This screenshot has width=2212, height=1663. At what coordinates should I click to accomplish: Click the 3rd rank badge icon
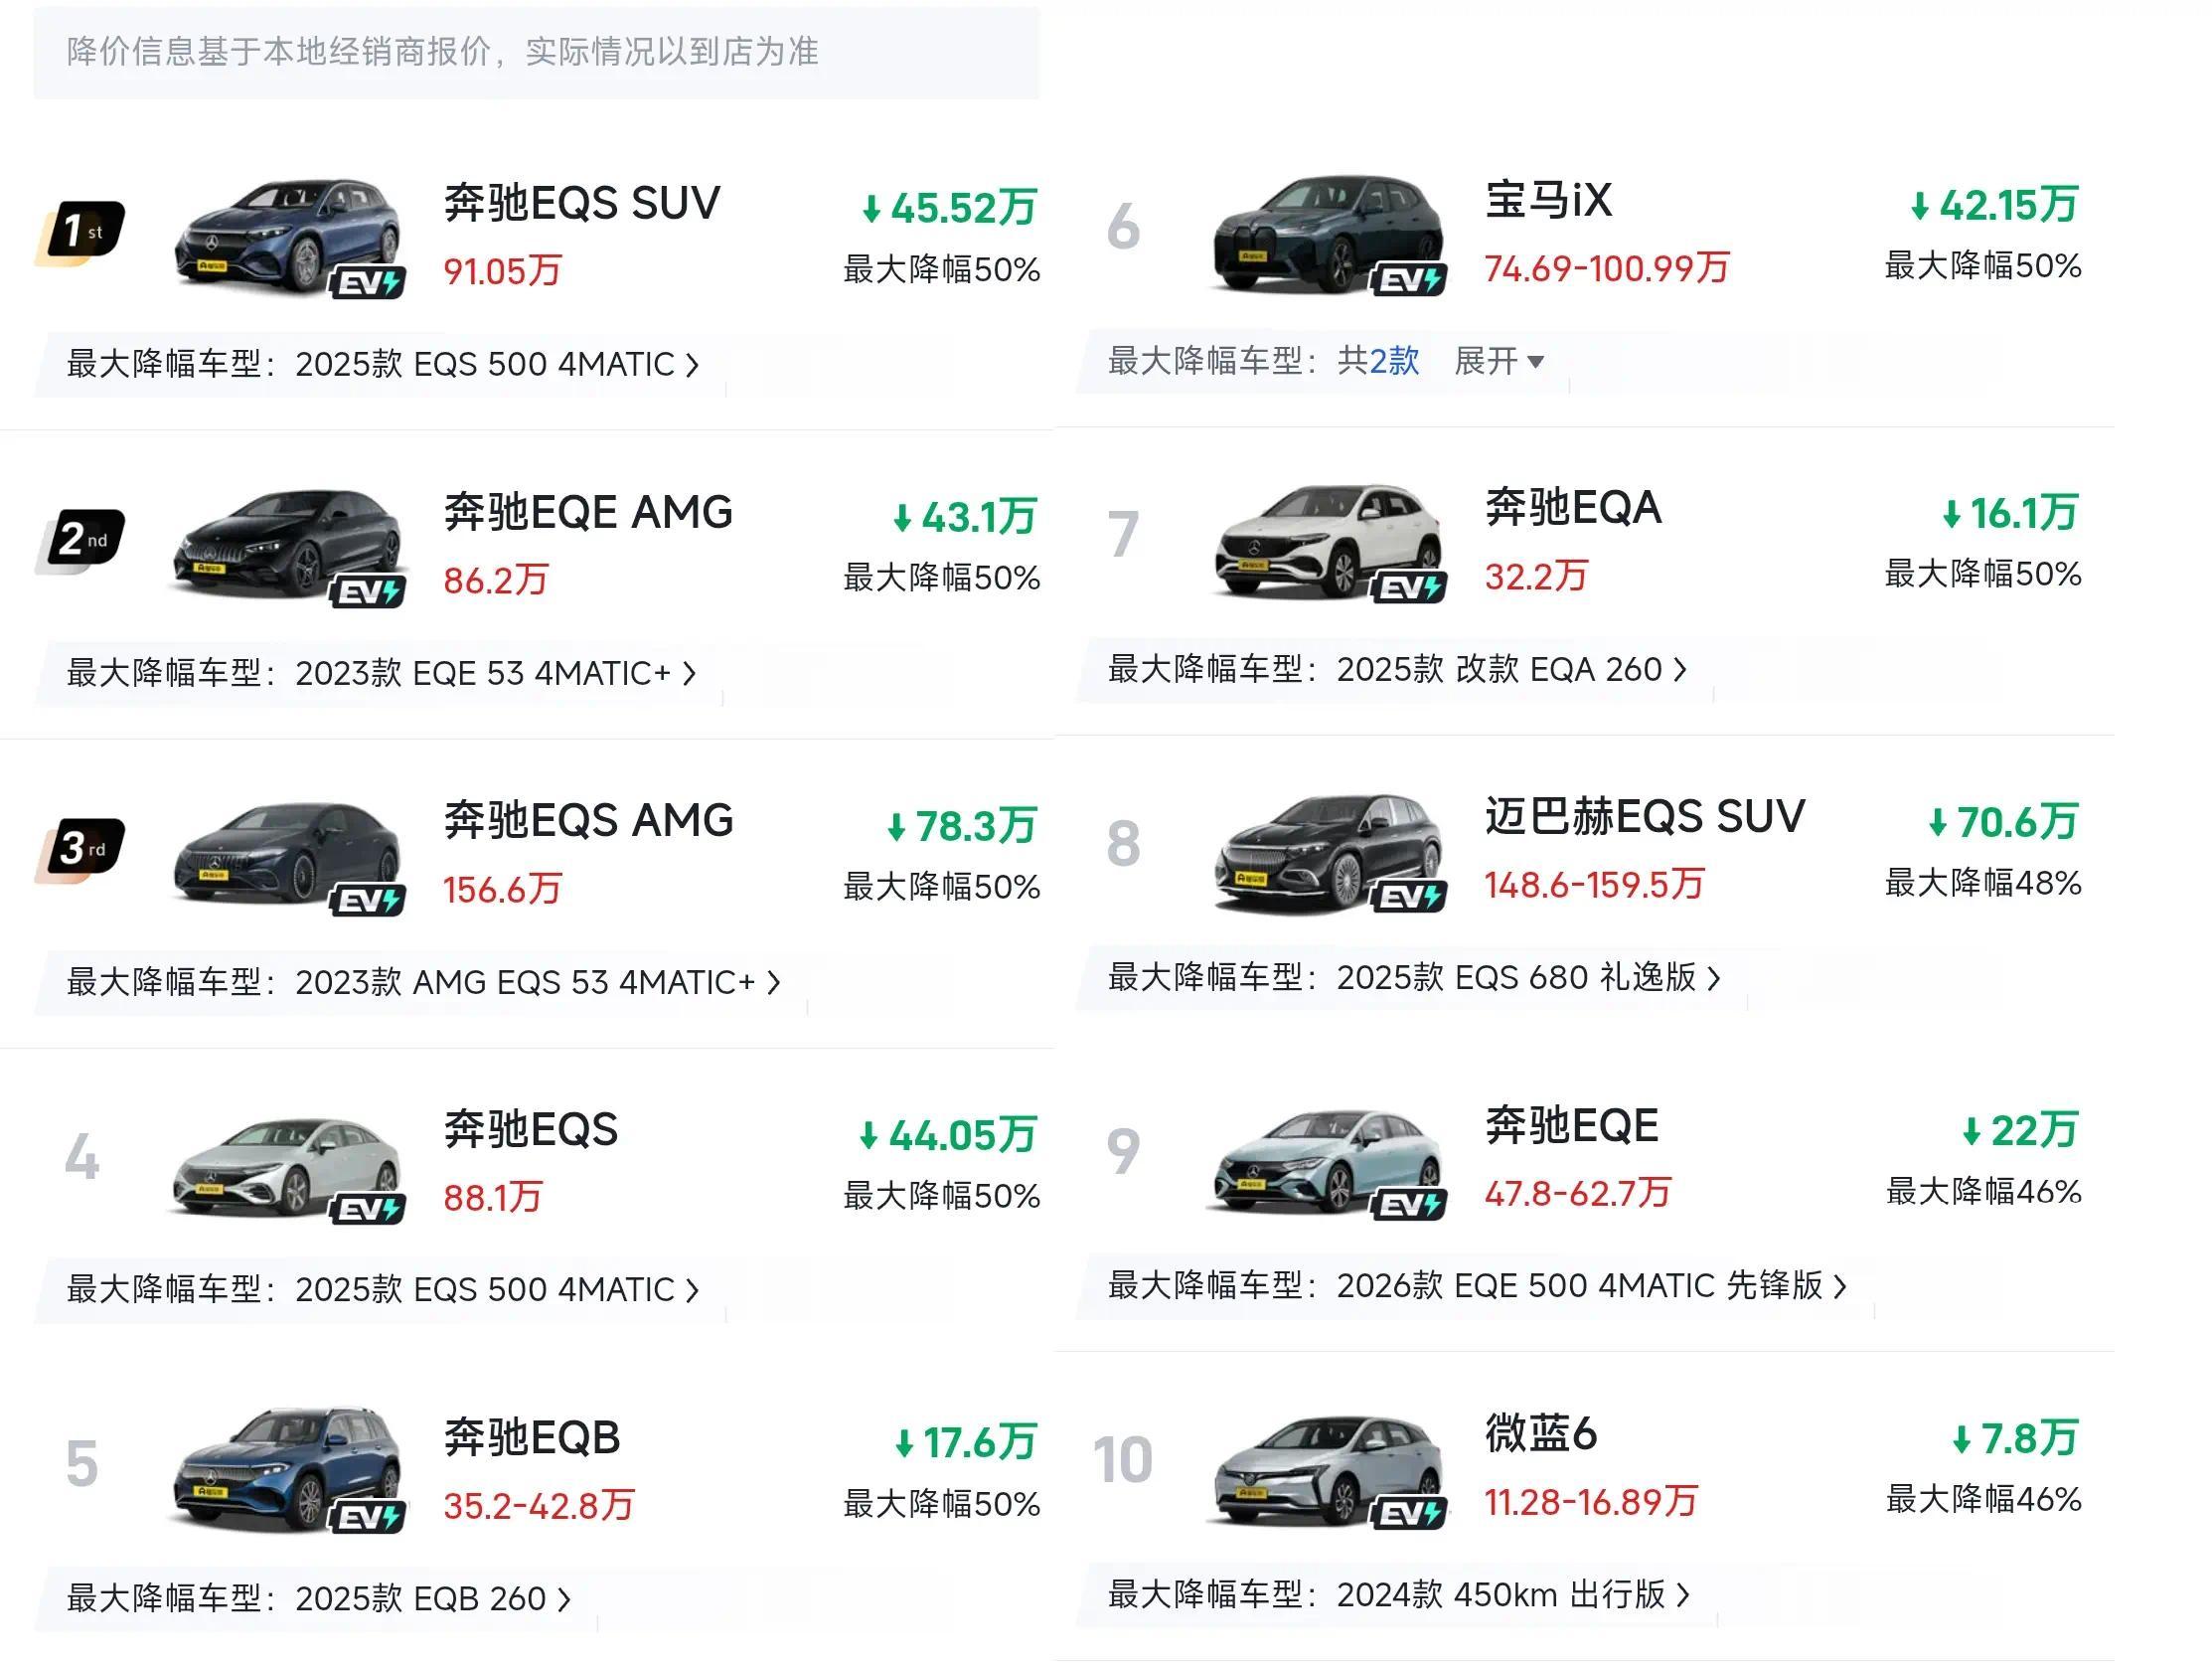81,850
